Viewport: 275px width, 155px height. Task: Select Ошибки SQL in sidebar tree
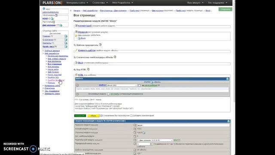pyautogui.click(x=53, y=77)
